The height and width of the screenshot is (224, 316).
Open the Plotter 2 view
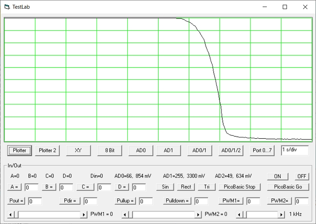pos(47,151)
